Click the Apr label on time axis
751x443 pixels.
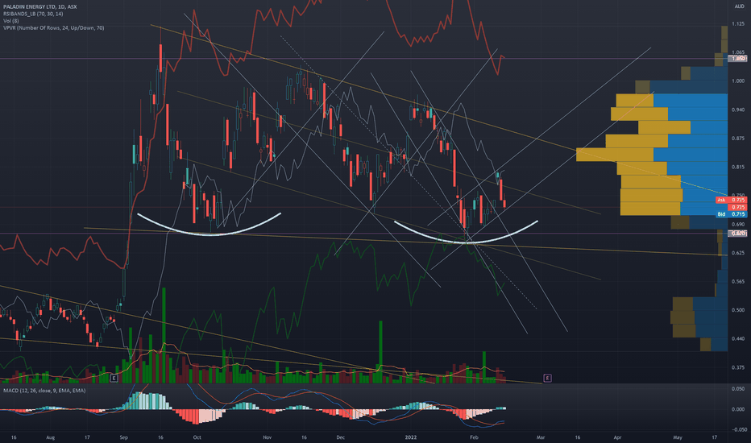pos(617,437)
